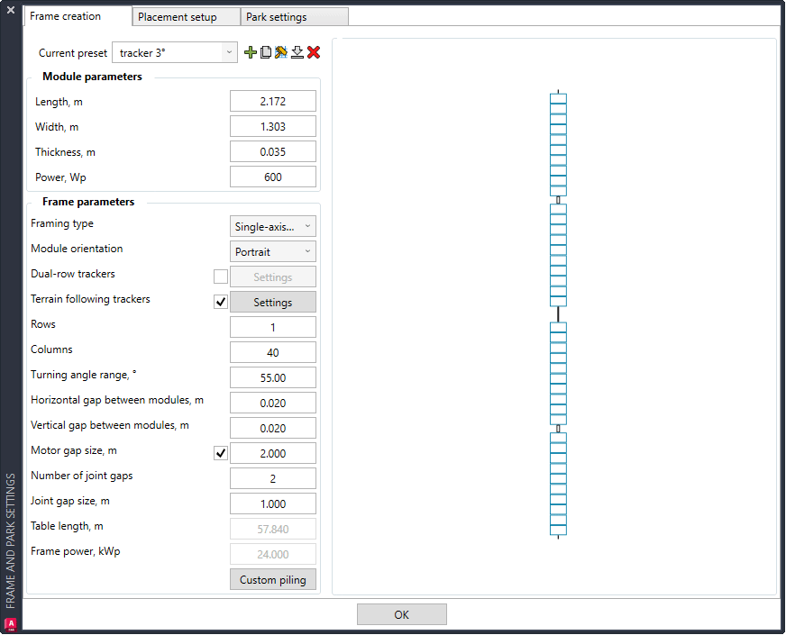The image size is (786, 635).
Task: Open the Framing type dropdown
Action: click(273, 226)
